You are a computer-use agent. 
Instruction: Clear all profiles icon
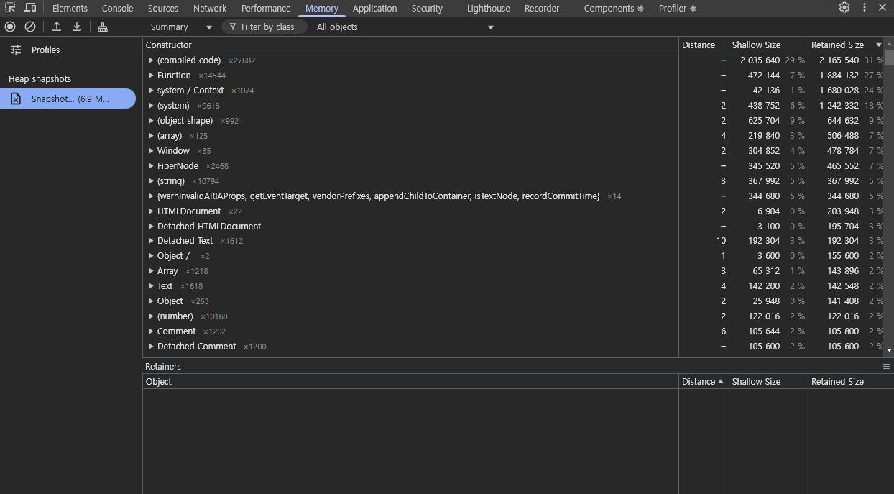[x=30, y=27]
